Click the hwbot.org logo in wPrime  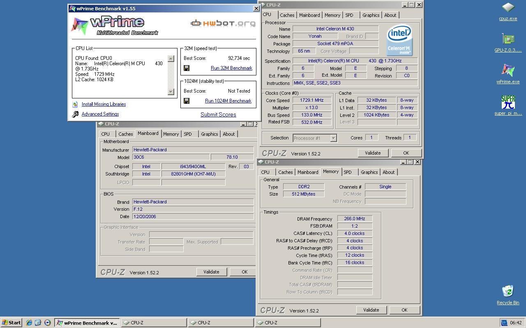[223, 23]
